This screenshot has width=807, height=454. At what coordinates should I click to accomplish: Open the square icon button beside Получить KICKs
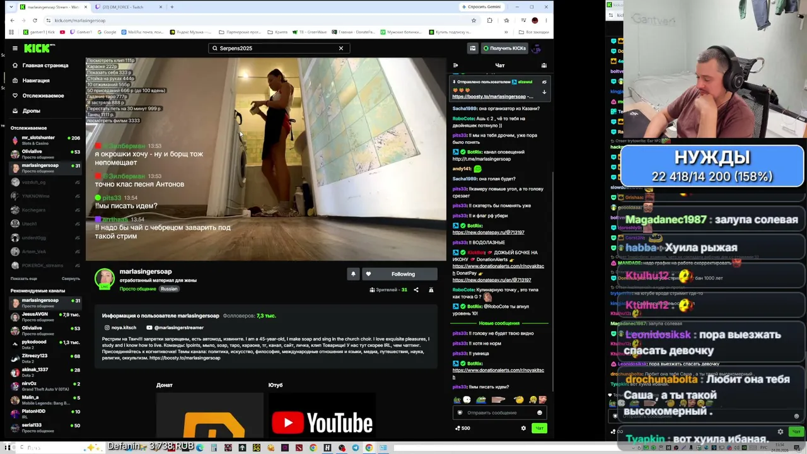pos(472,48)
